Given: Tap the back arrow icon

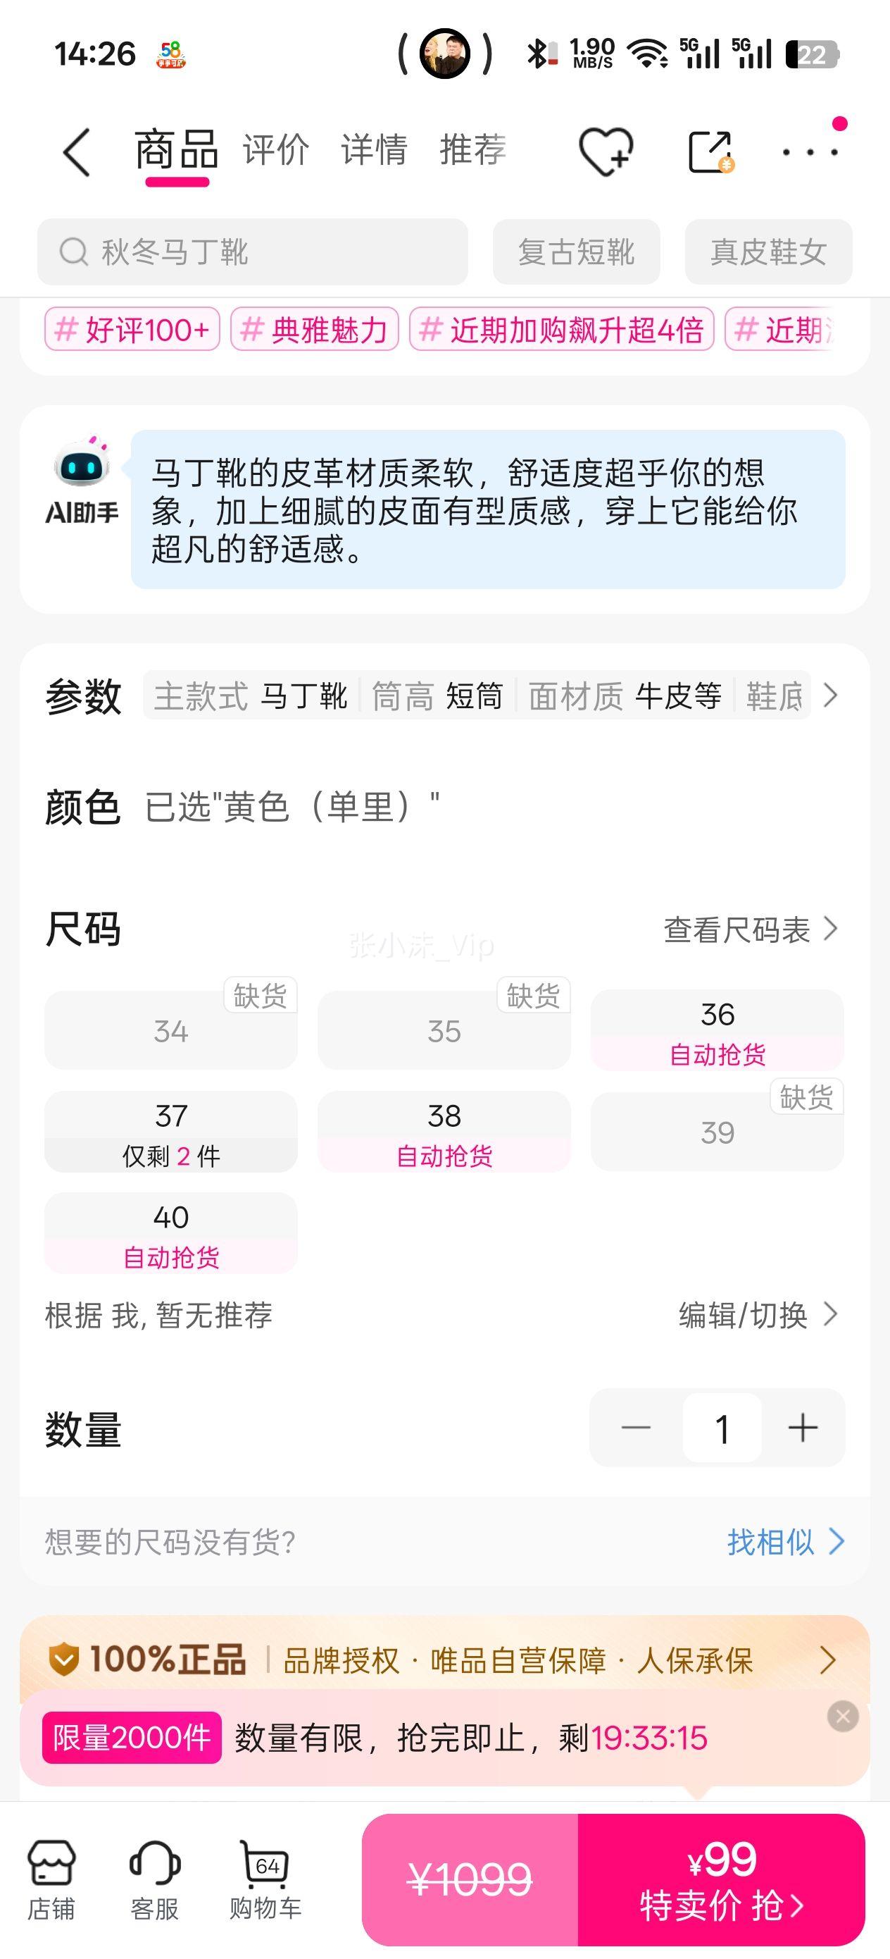Looking at the screenshot, I should tap(77, 152).
